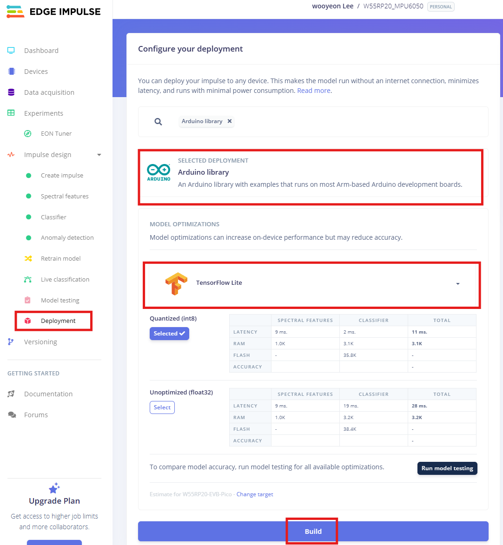Click green dot beside Anomaly detection

28,238
